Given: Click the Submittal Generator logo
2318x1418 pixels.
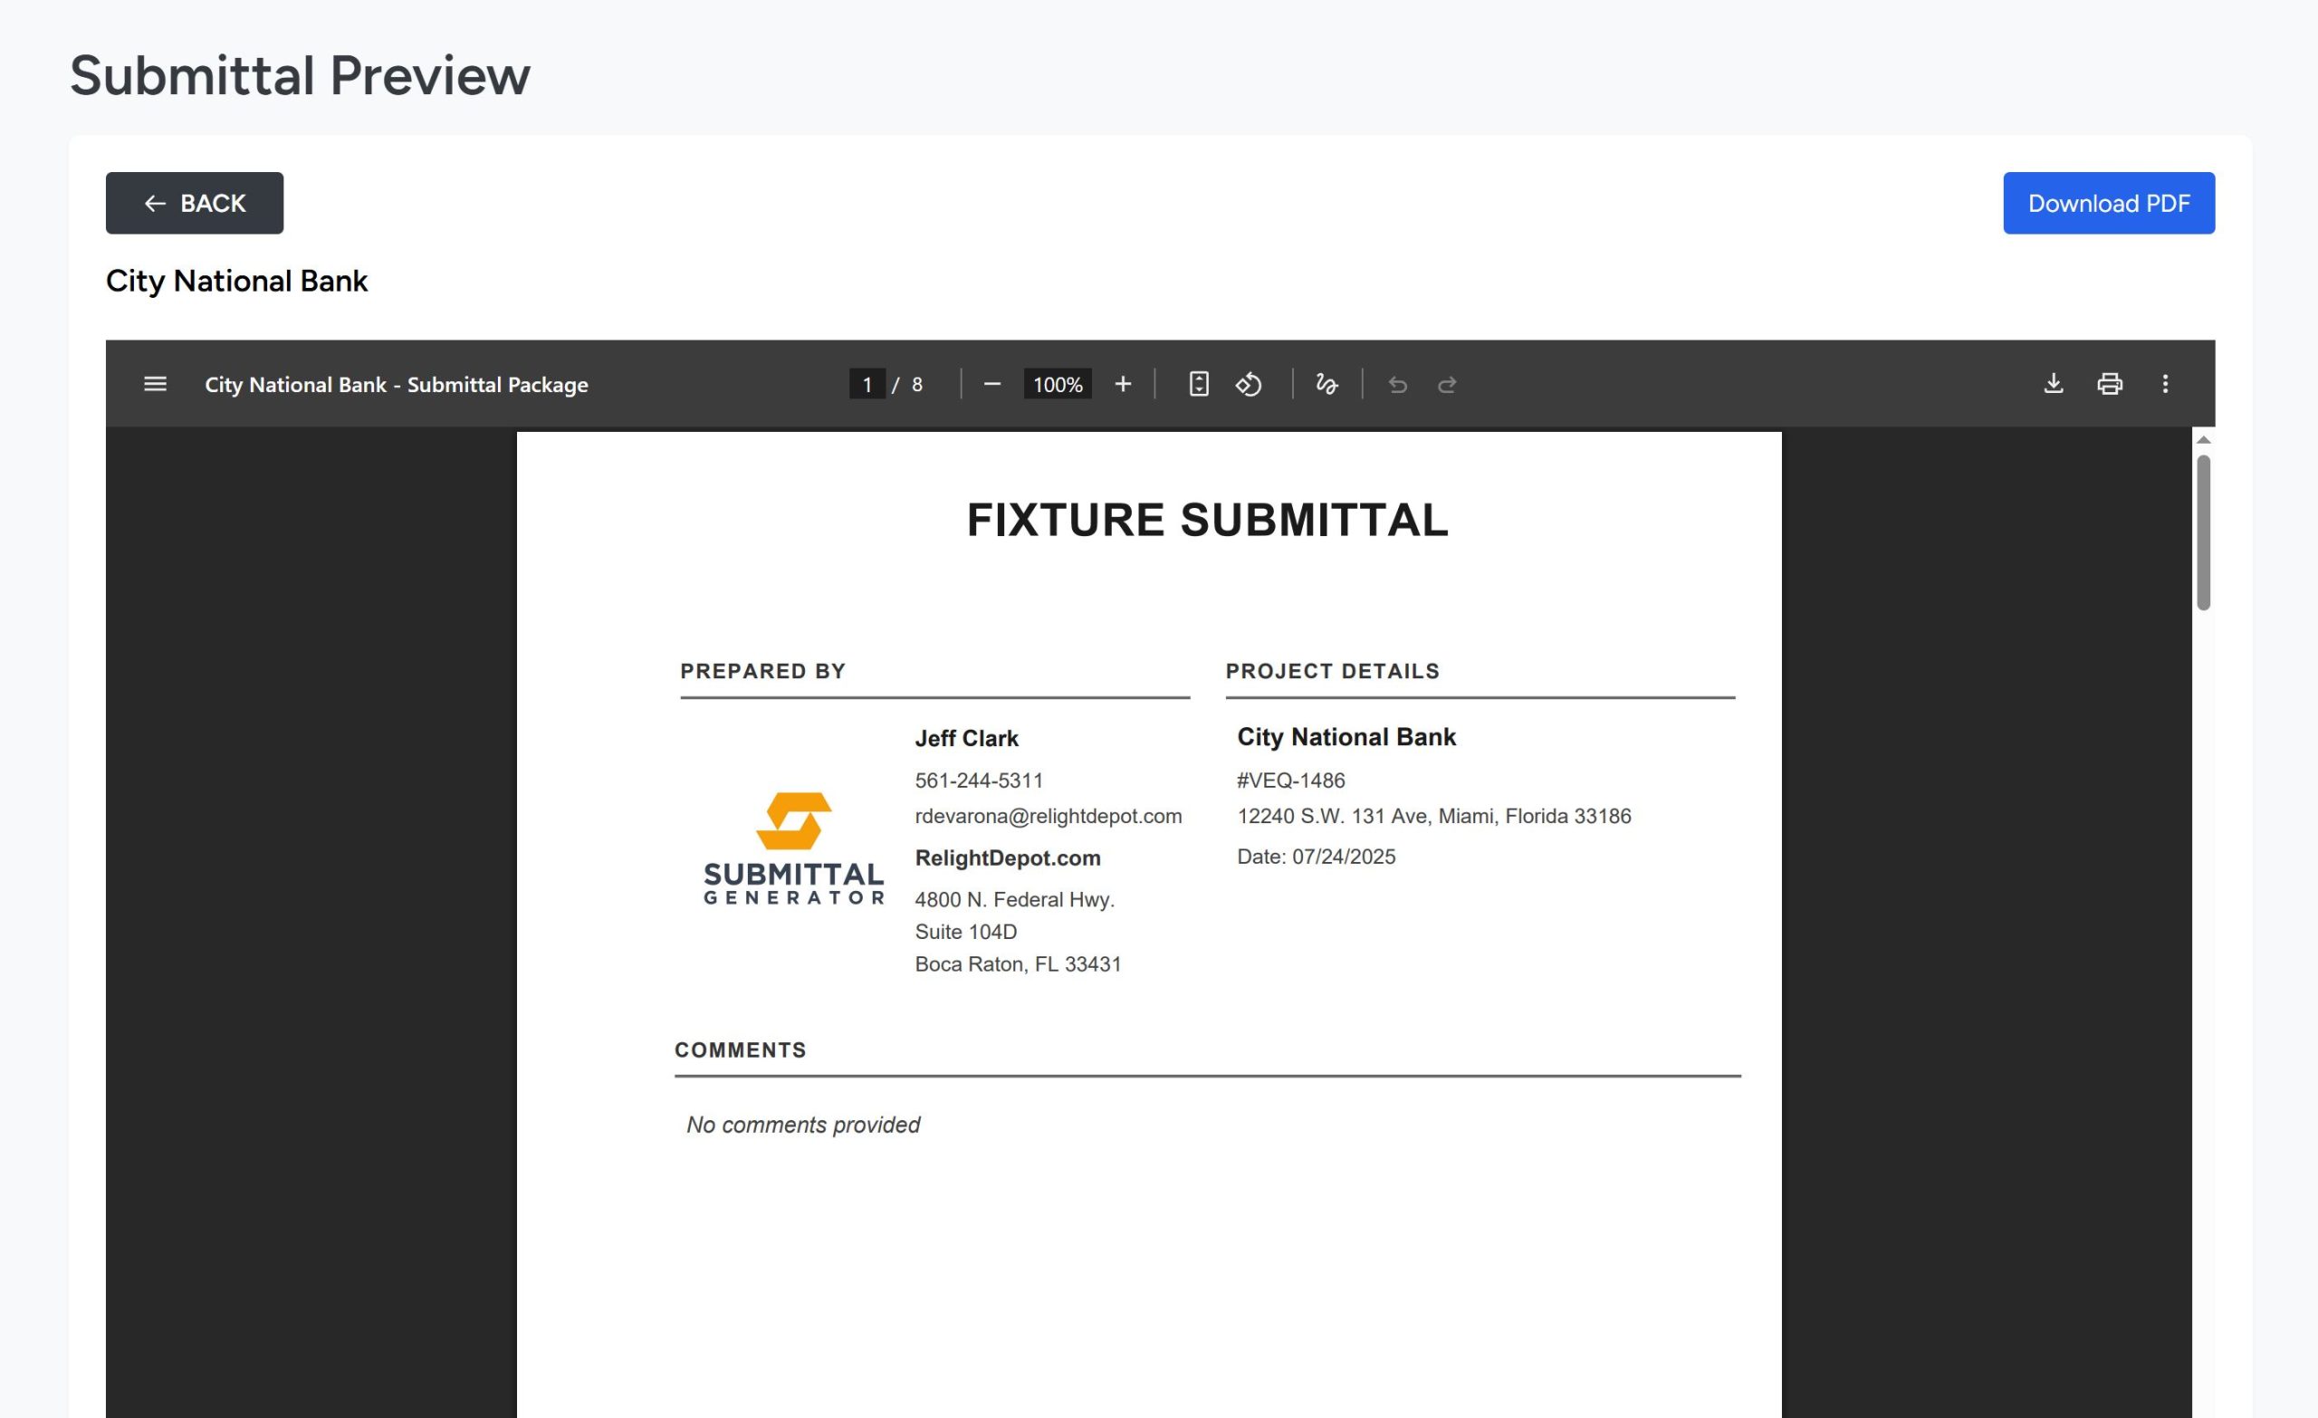Looking at the screenshot, I should tap(794, 848).
